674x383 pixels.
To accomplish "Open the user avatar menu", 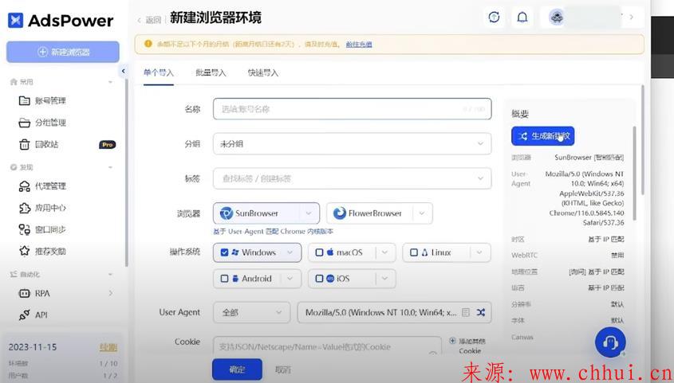I will point(556,18).
